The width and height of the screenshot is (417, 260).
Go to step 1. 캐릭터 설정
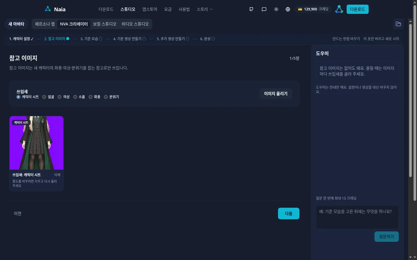click(x=22, y=39)
